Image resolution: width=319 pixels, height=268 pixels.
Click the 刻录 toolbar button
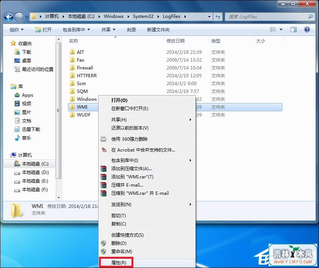131,30
